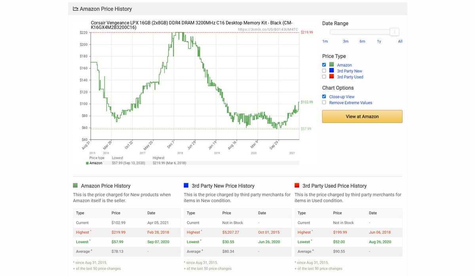This screenshot has width=475, height=276.
Task: Click the blue square beside 3rd Party New Price History heading
Action: (186, 185)
